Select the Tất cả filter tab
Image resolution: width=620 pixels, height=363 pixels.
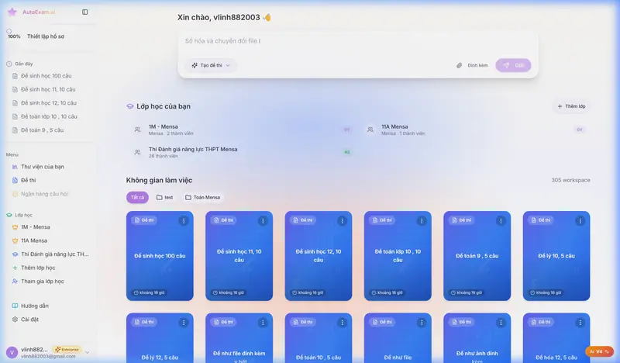pyautogui.click(x=137, y=197)
